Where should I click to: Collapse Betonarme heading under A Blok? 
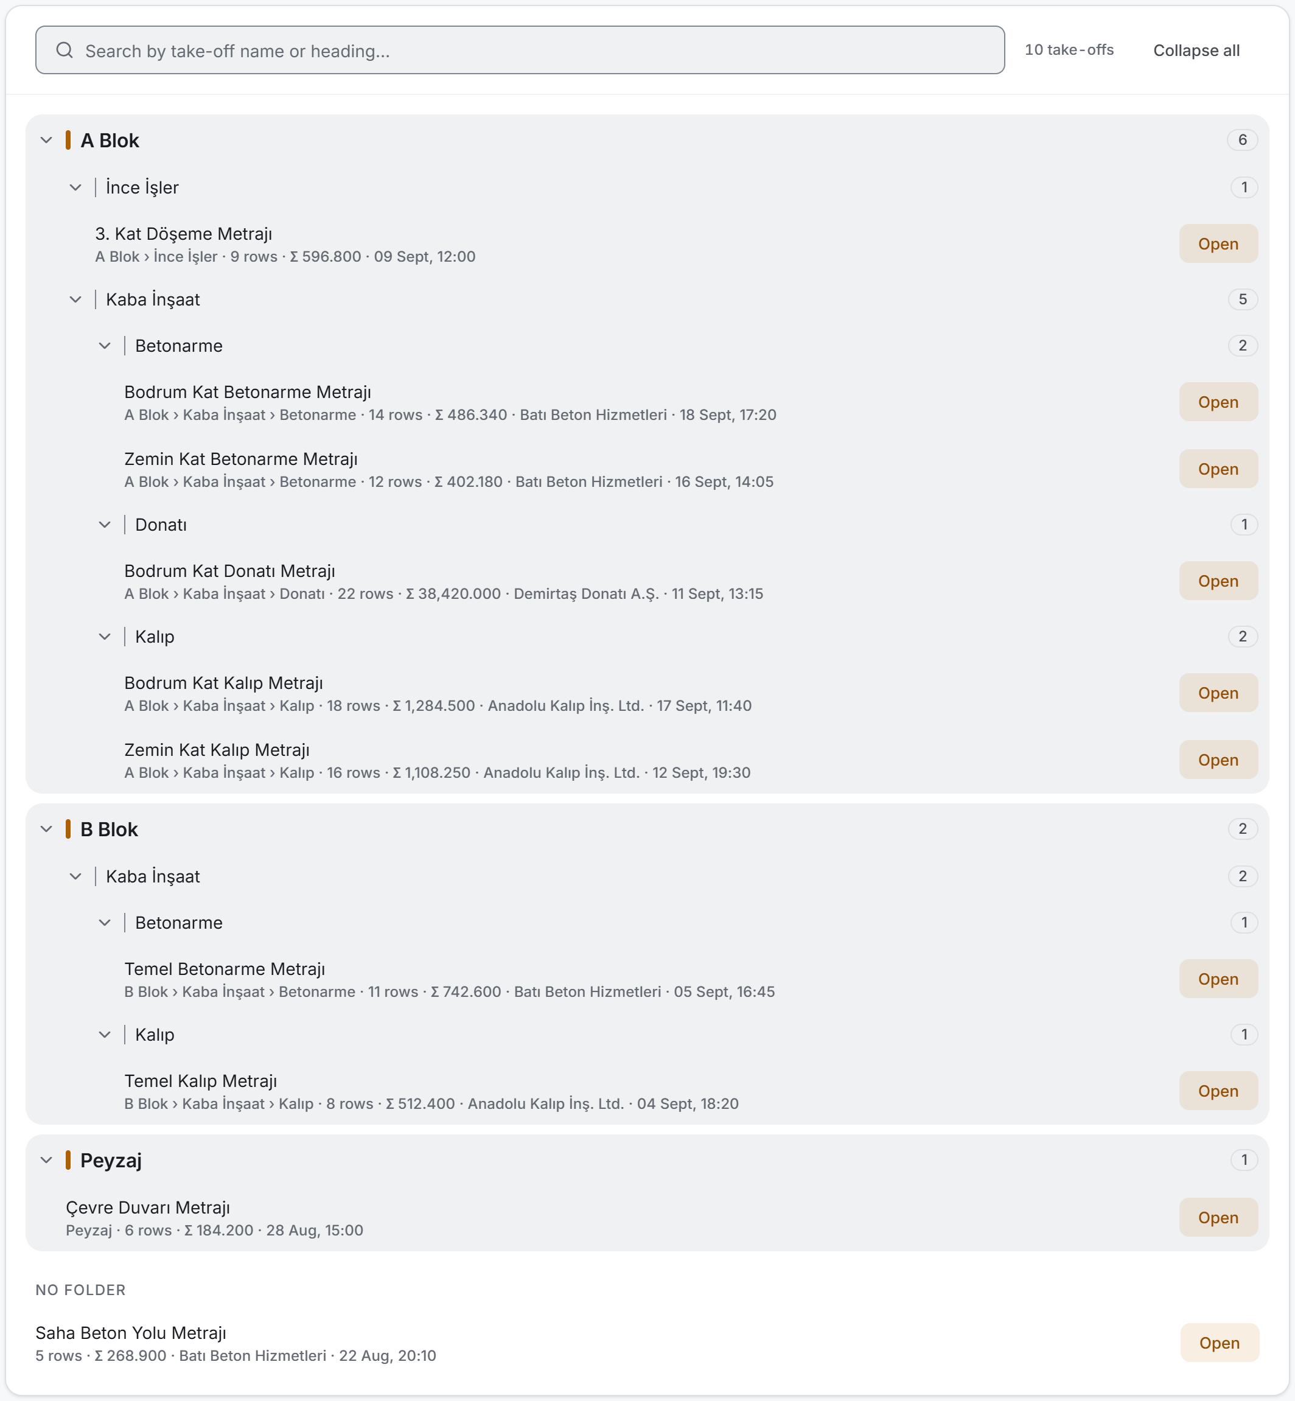(105, 346)
